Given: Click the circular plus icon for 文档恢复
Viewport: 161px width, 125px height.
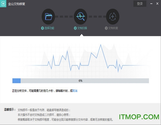Looking at the screenshot, I should coord(113,17).
